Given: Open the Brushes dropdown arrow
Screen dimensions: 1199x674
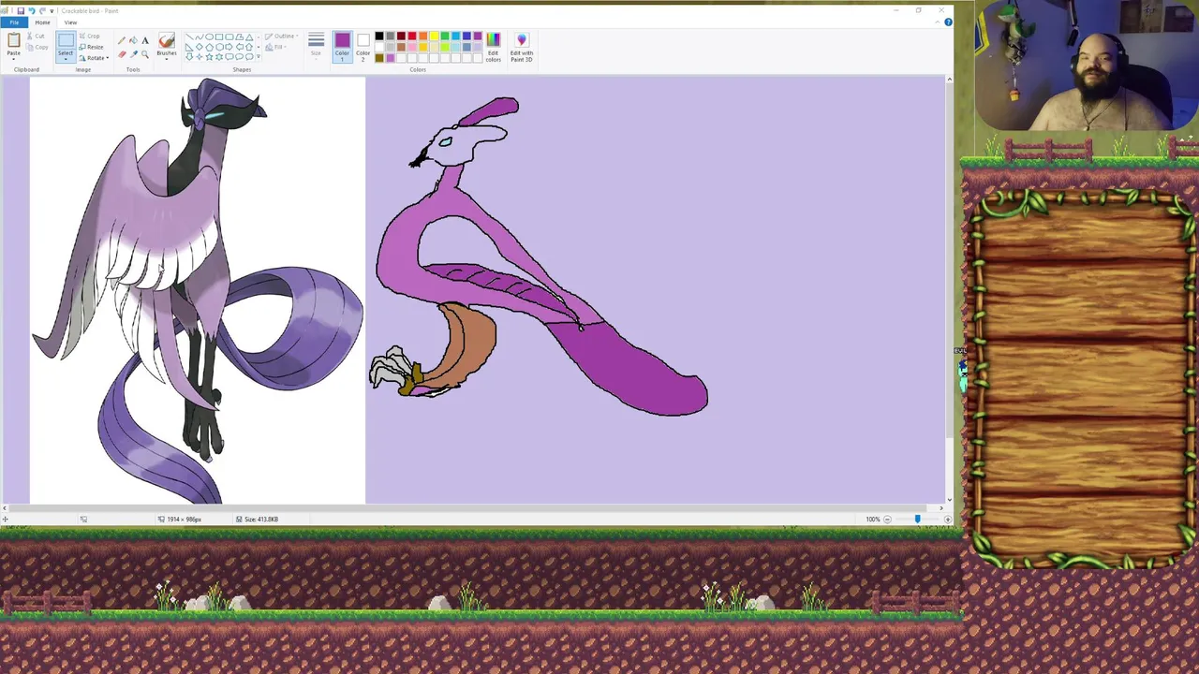Looking at the screenshot, I should tap(167, 59).
